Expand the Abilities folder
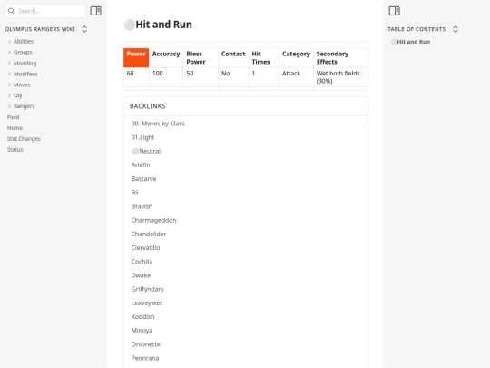The width and height of the screenshot is (490, 368). pos(9,41)
